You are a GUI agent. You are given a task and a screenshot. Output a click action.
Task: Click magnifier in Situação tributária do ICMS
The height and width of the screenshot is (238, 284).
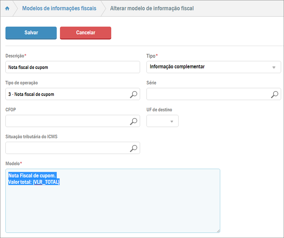[133, 148]
